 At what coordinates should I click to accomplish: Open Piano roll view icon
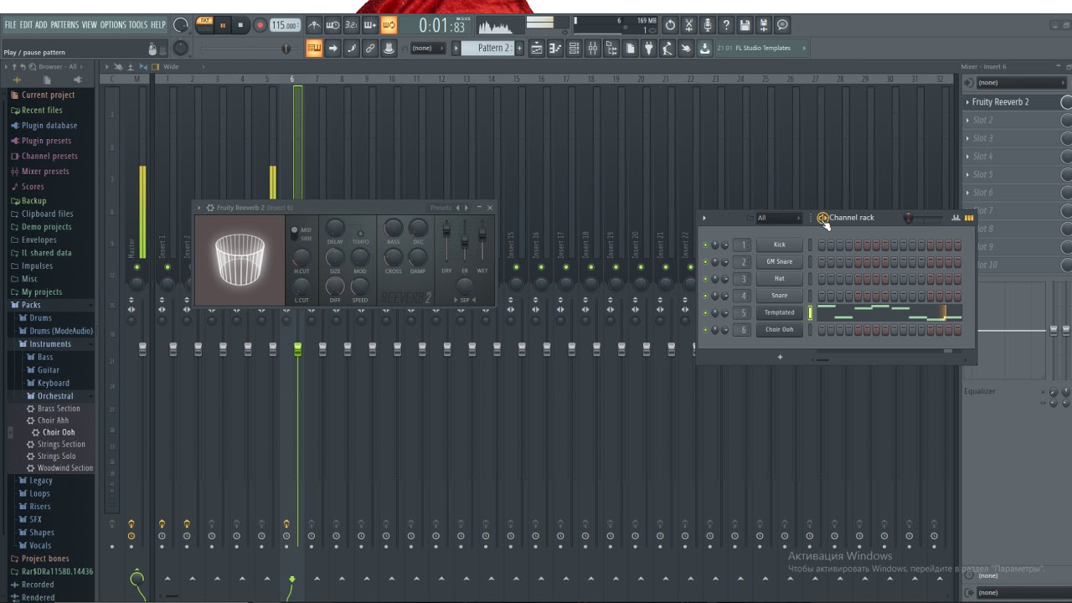[x=556, y=49]
